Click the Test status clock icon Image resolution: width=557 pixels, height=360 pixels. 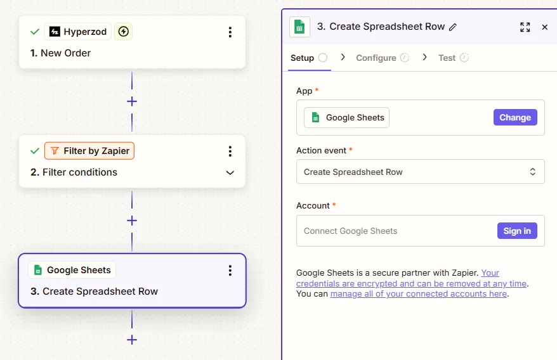pyautogui.click(x=464, y=58)
